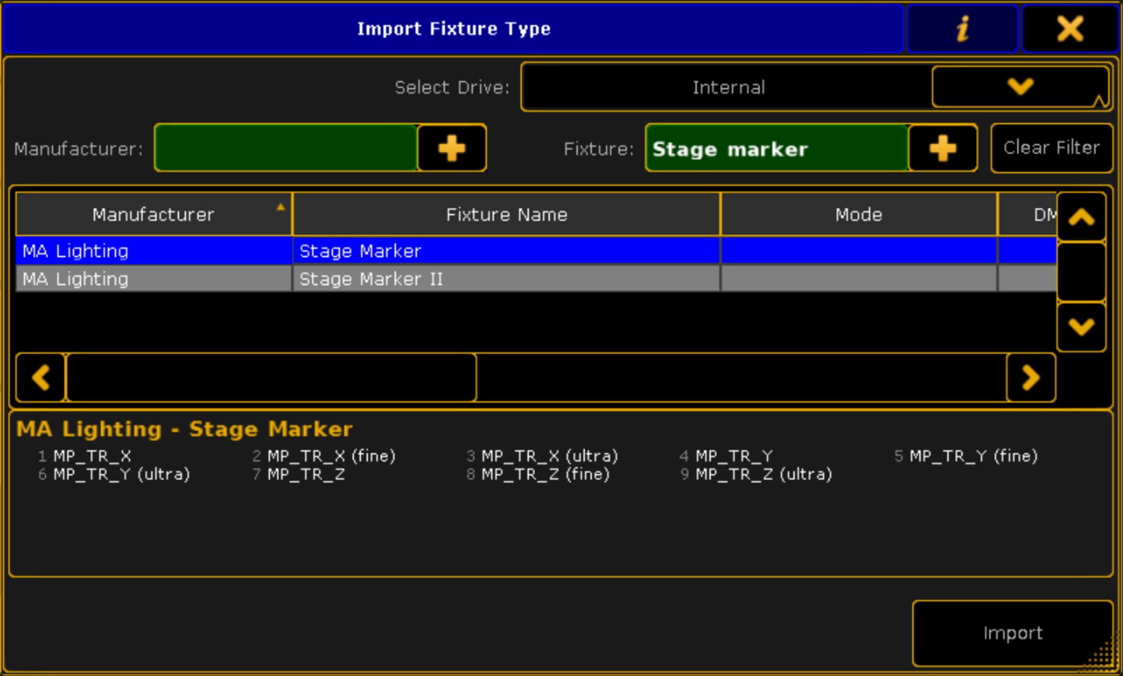Click the Mode column header
Viewport: 1123px width, 676px height.
(858, 214)
